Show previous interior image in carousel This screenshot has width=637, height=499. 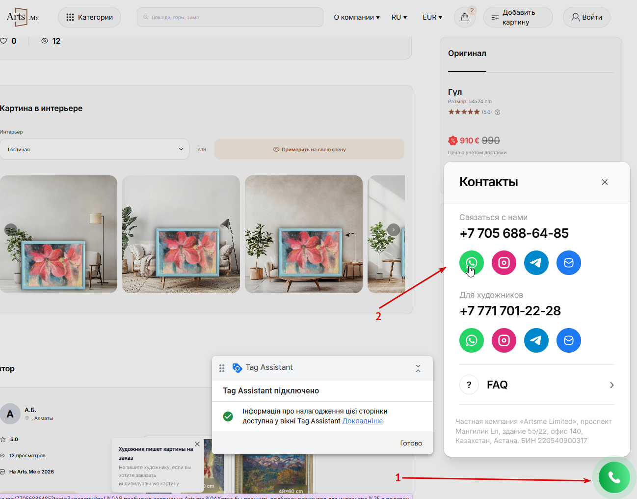point(11,230)
